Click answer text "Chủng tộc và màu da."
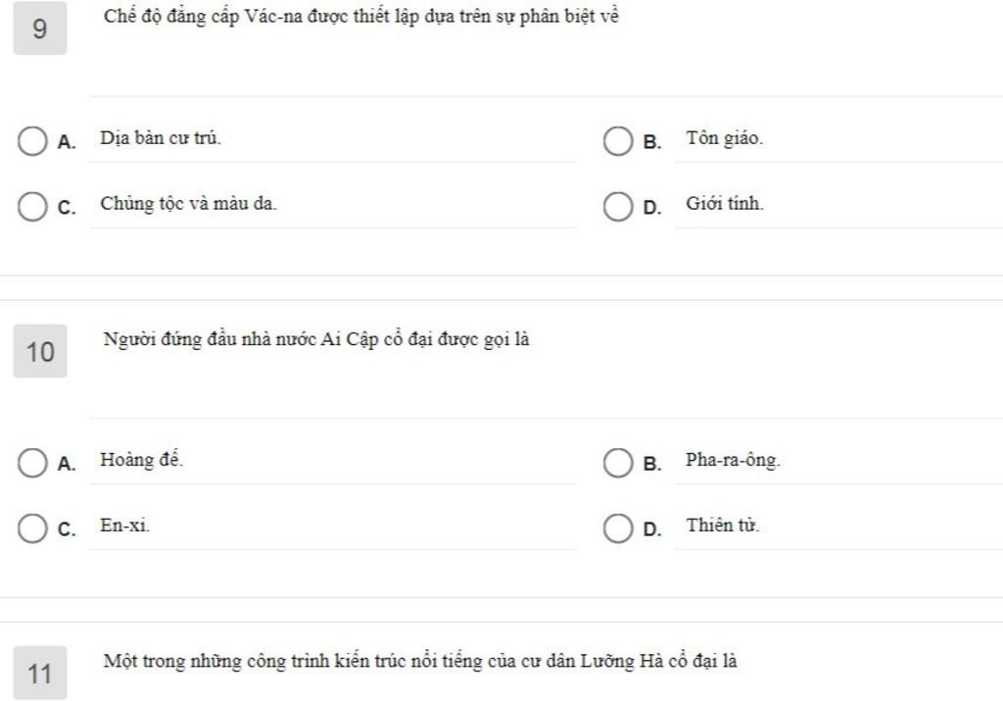 188,204
